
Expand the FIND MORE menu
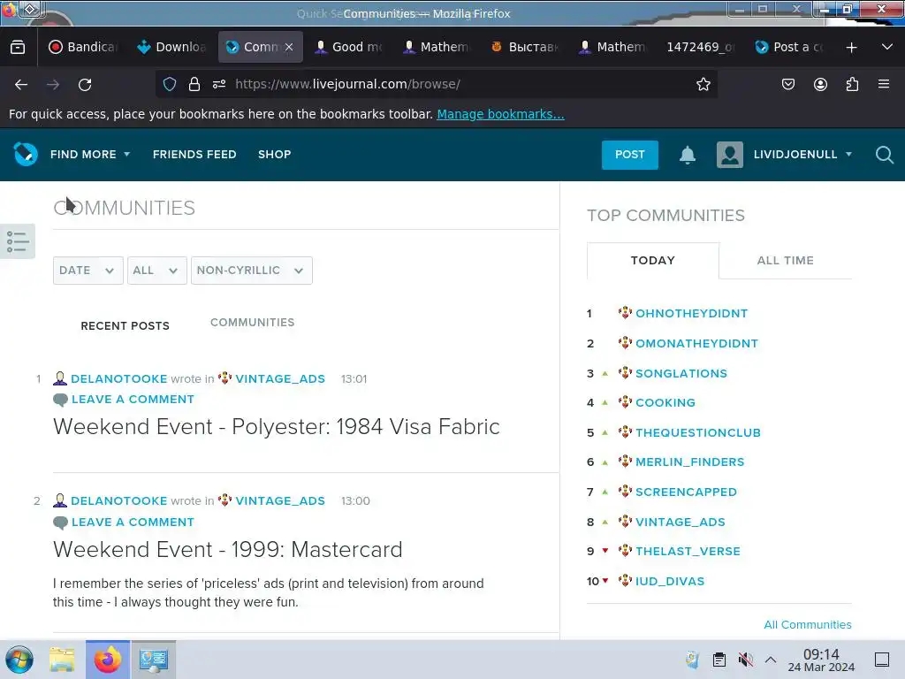90,154
